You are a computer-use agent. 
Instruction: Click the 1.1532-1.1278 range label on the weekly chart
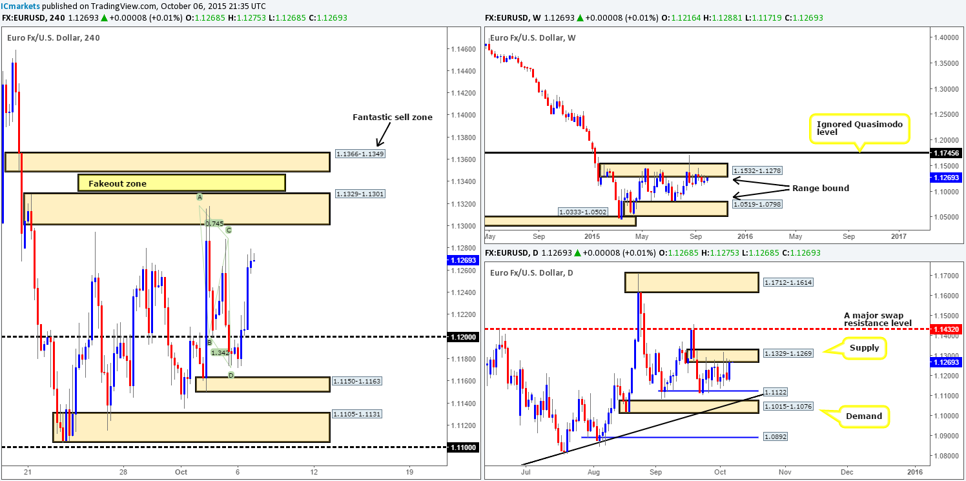(x=757, y=170)
